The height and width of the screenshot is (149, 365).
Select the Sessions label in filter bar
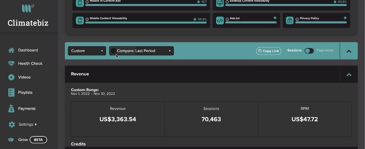point(294,50)
